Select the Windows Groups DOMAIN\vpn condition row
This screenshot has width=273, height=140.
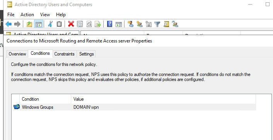pyautogui.click(x=135, y=107)
